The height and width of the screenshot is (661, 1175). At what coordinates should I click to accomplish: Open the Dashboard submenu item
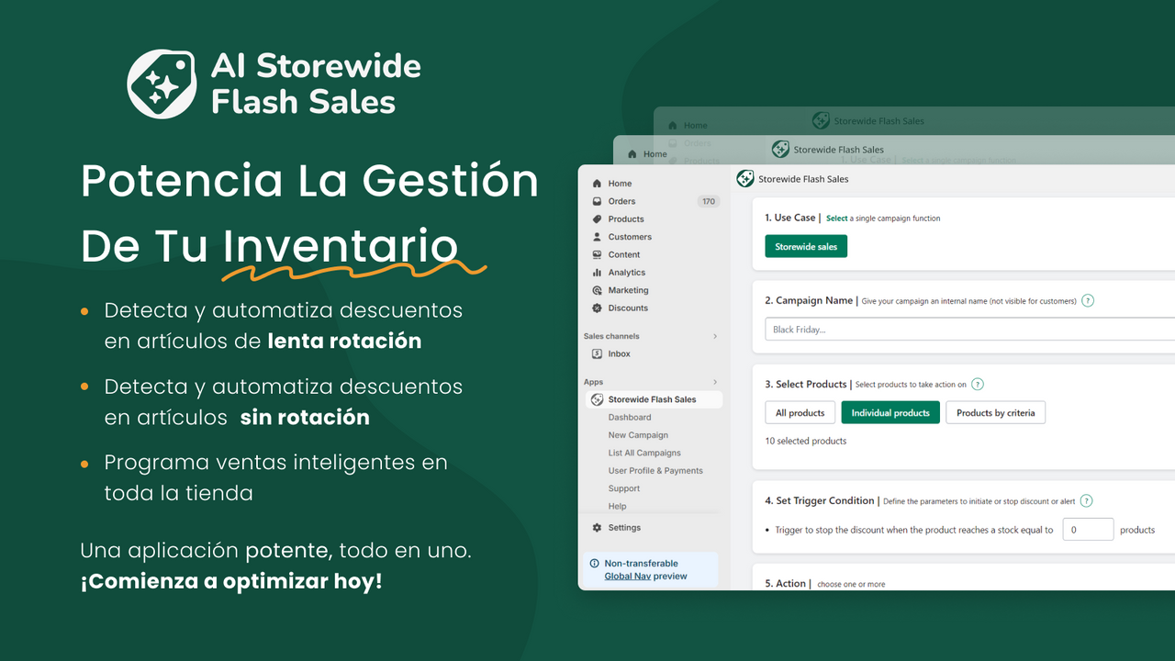[629, 418]
